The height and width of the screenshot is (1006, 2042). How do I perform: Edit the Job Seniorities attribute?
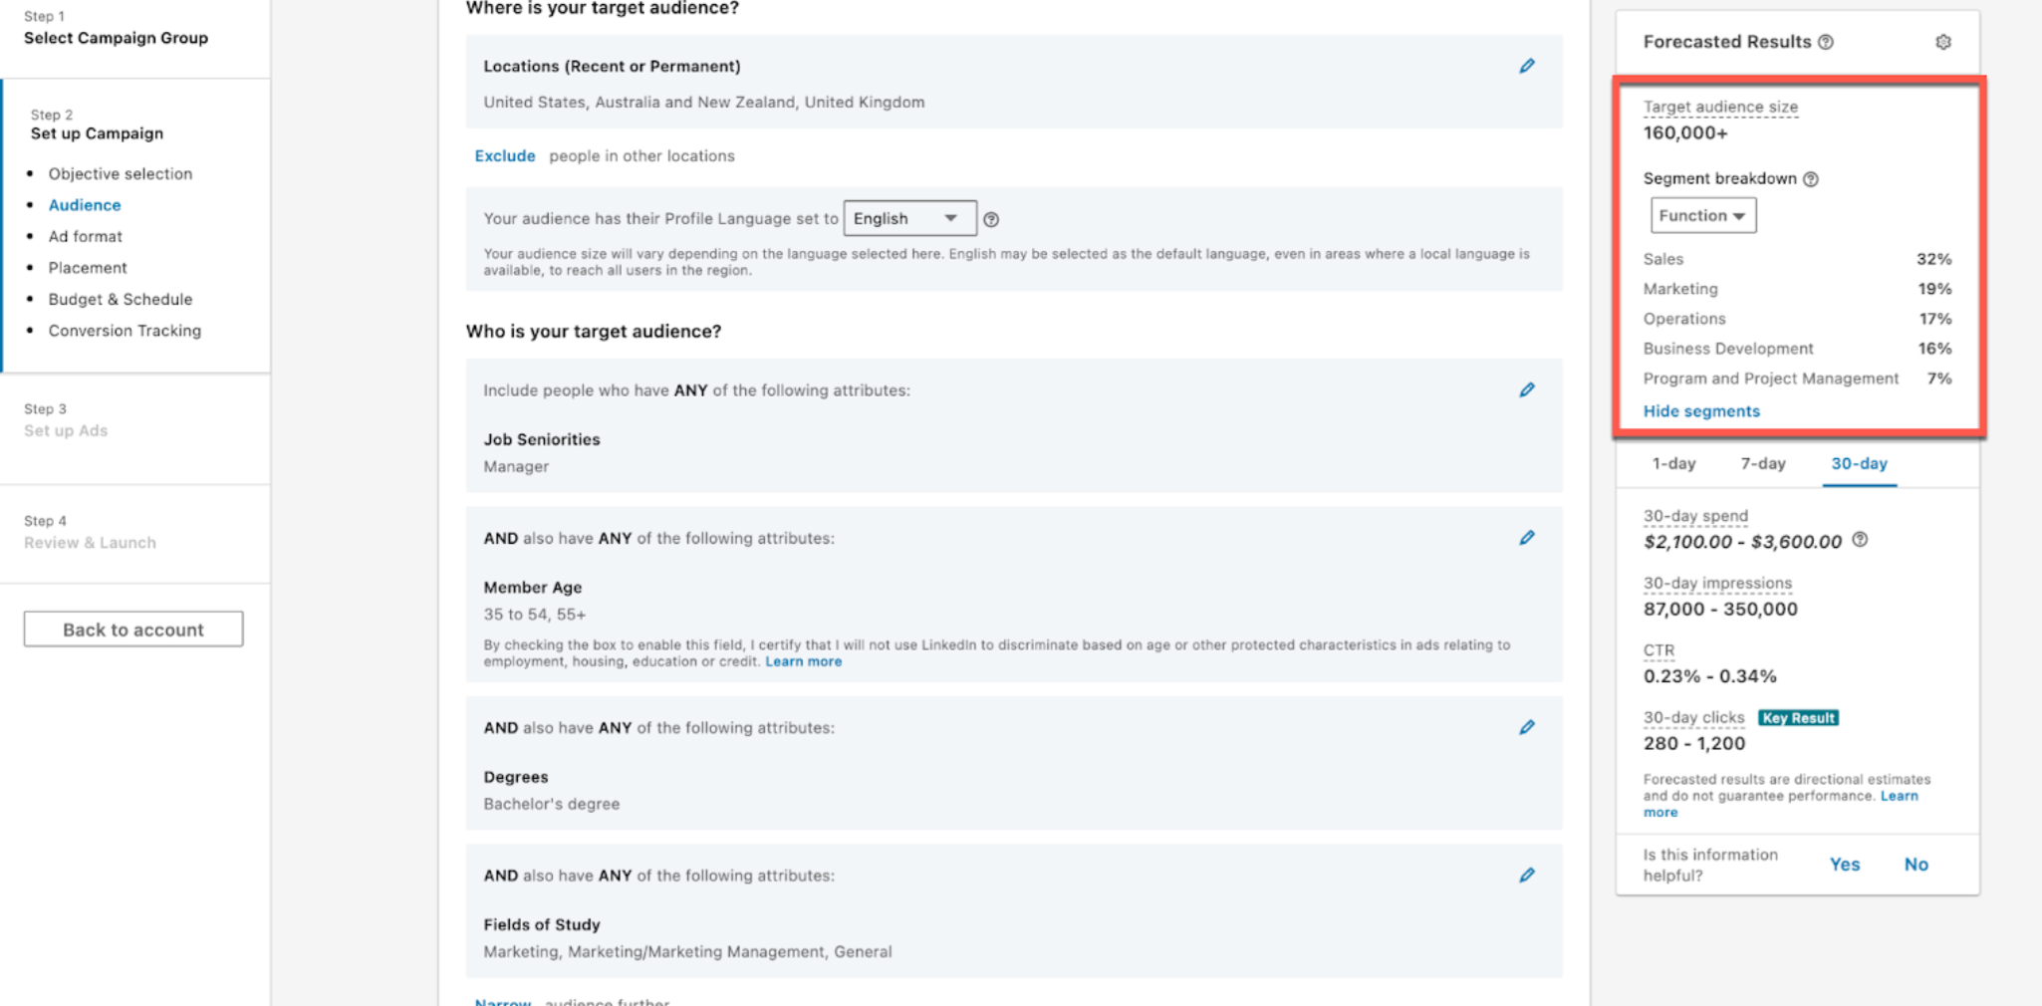coord(1527,389)
